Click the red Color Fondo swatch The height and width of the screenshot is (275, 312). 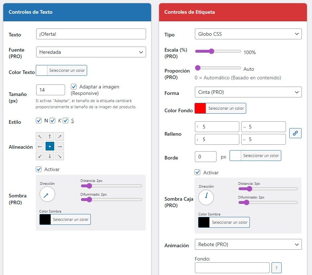[200, 108]
